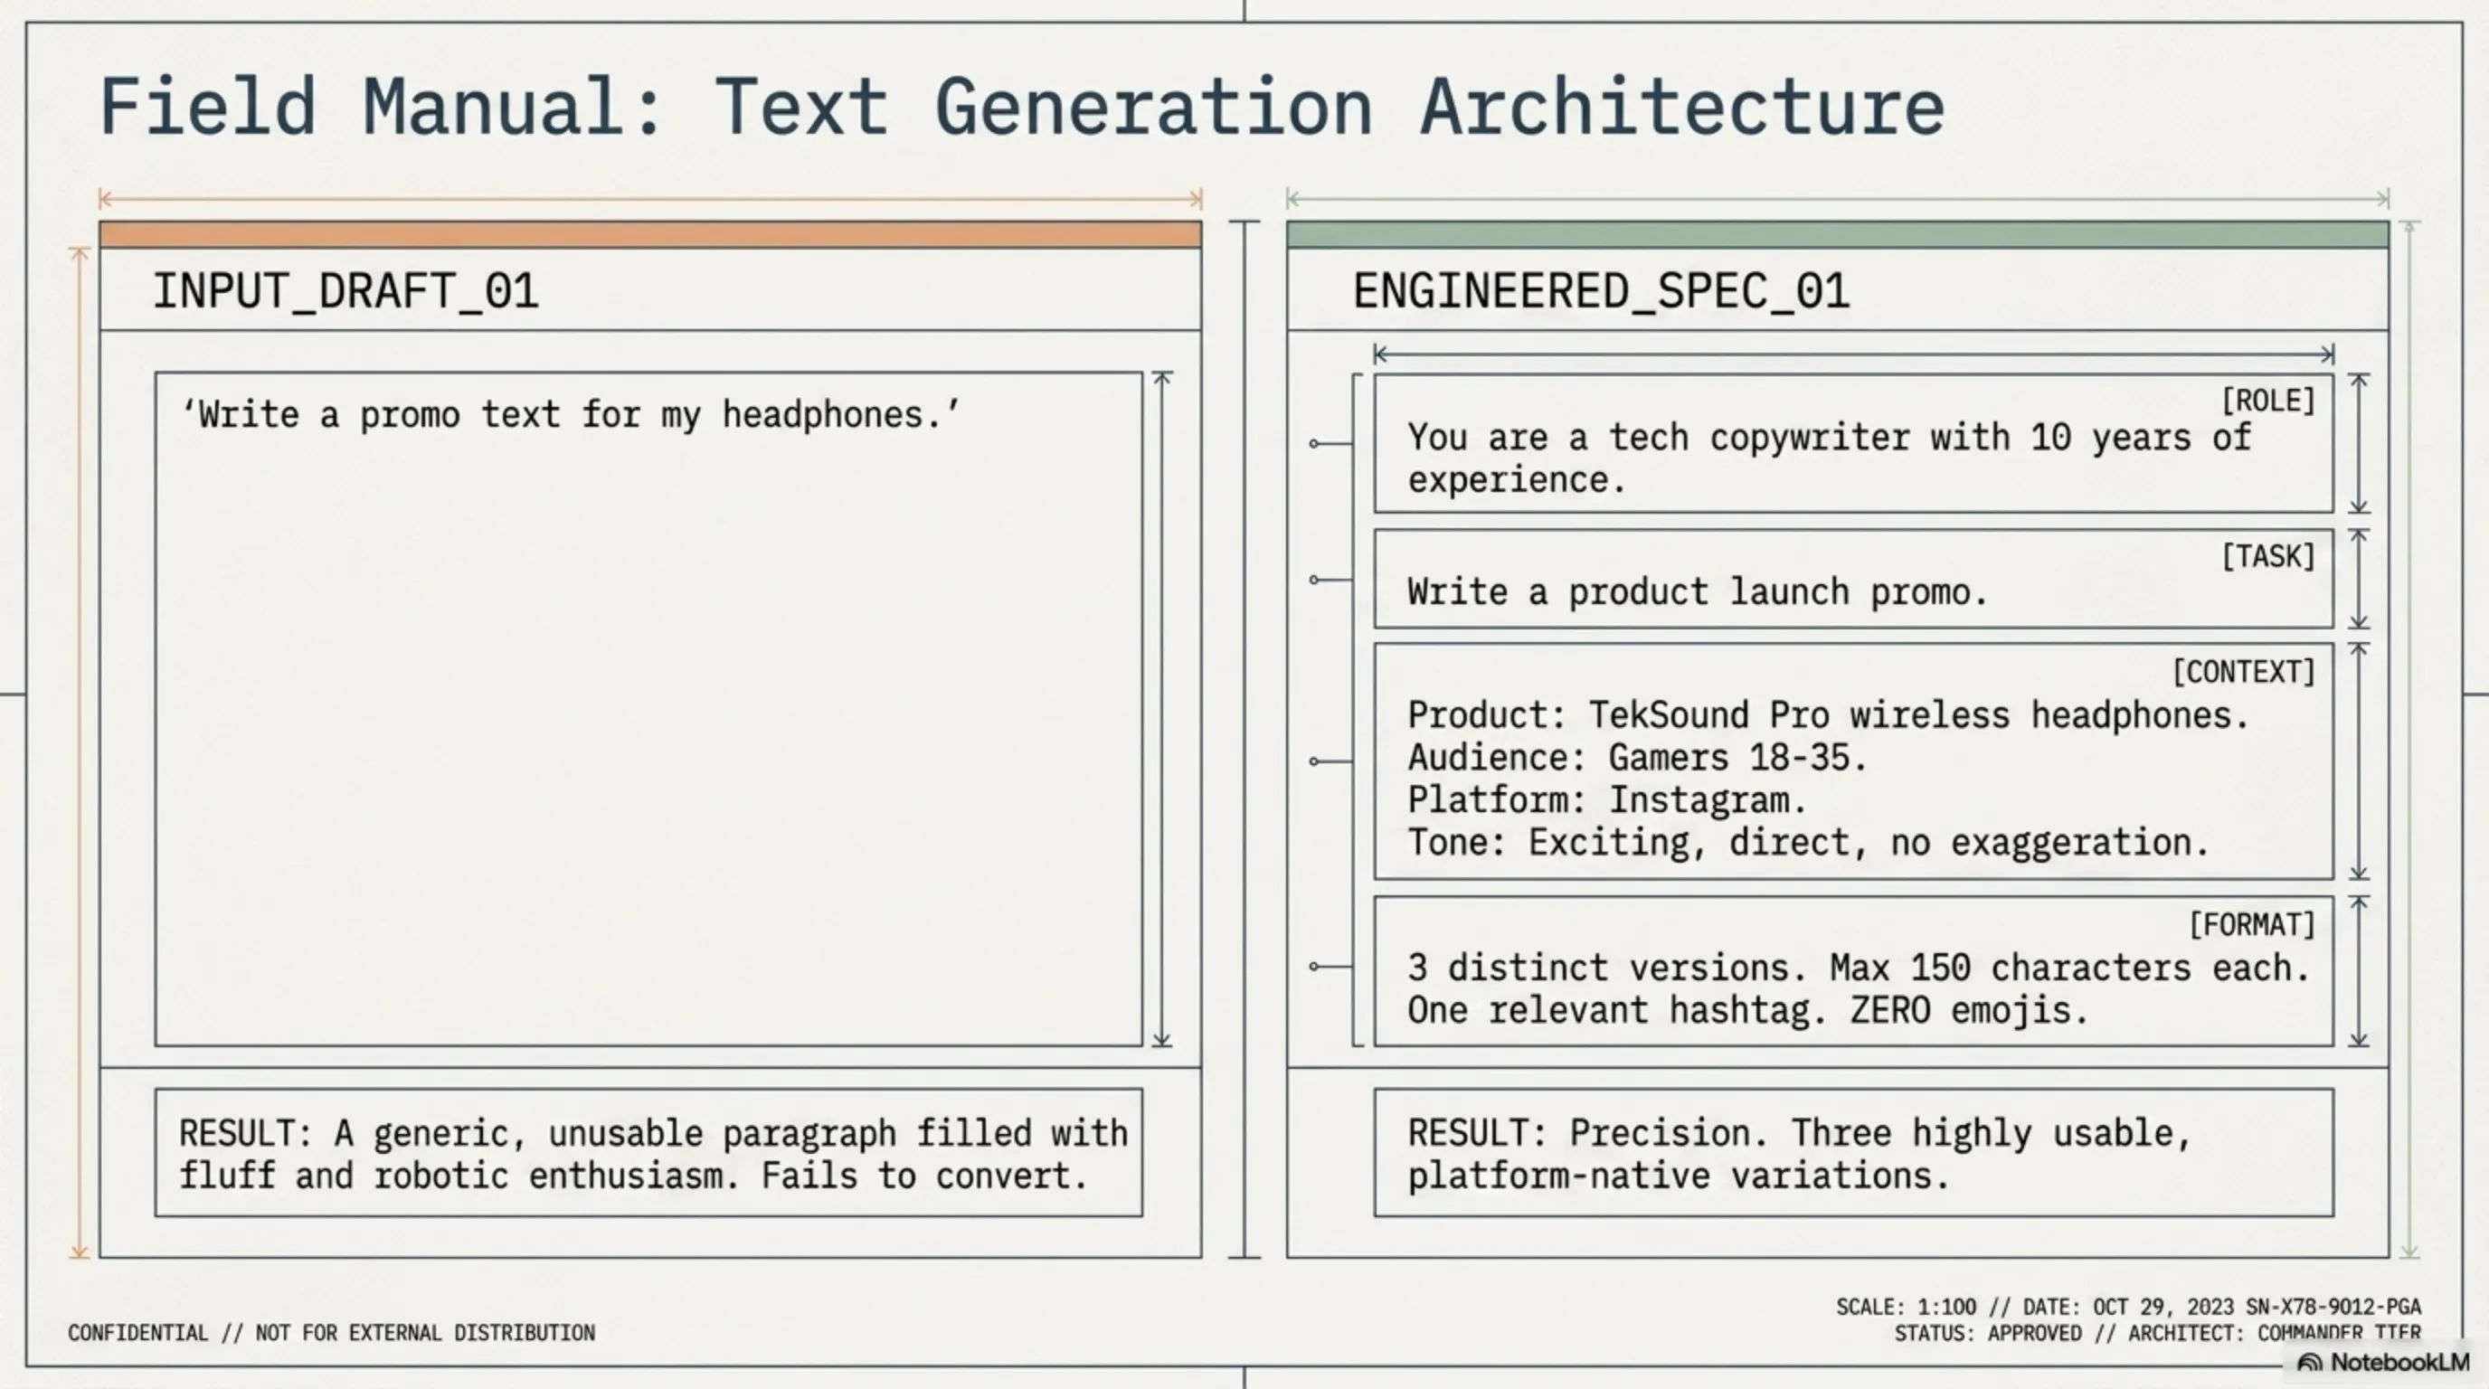Click the ENGINEERED_SPEC_01 panel header

click(1600, 291)
